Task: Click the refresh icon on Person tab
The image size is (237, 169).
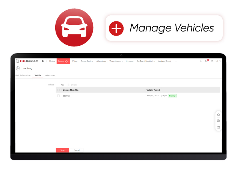Action: (x=66, y=61)
